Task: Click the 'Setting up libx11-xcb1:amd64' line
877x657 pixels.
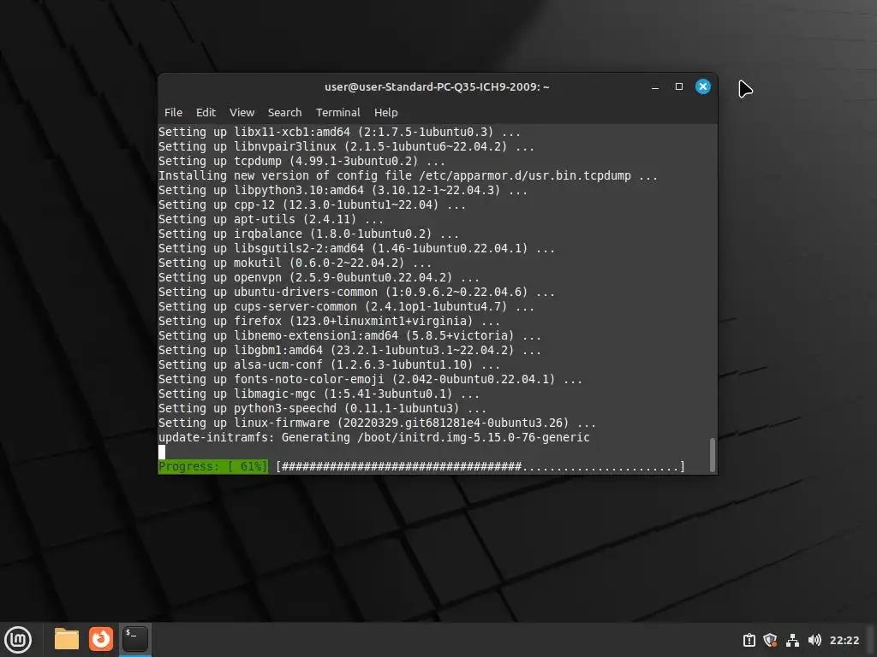Action: point(339,133)
